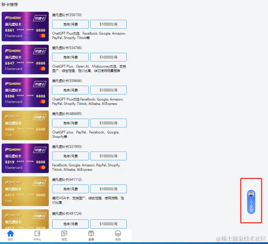This screenshot has width=268, height=244.
Task: Click the Mastercard logo on card 5596
Action: 42,101
